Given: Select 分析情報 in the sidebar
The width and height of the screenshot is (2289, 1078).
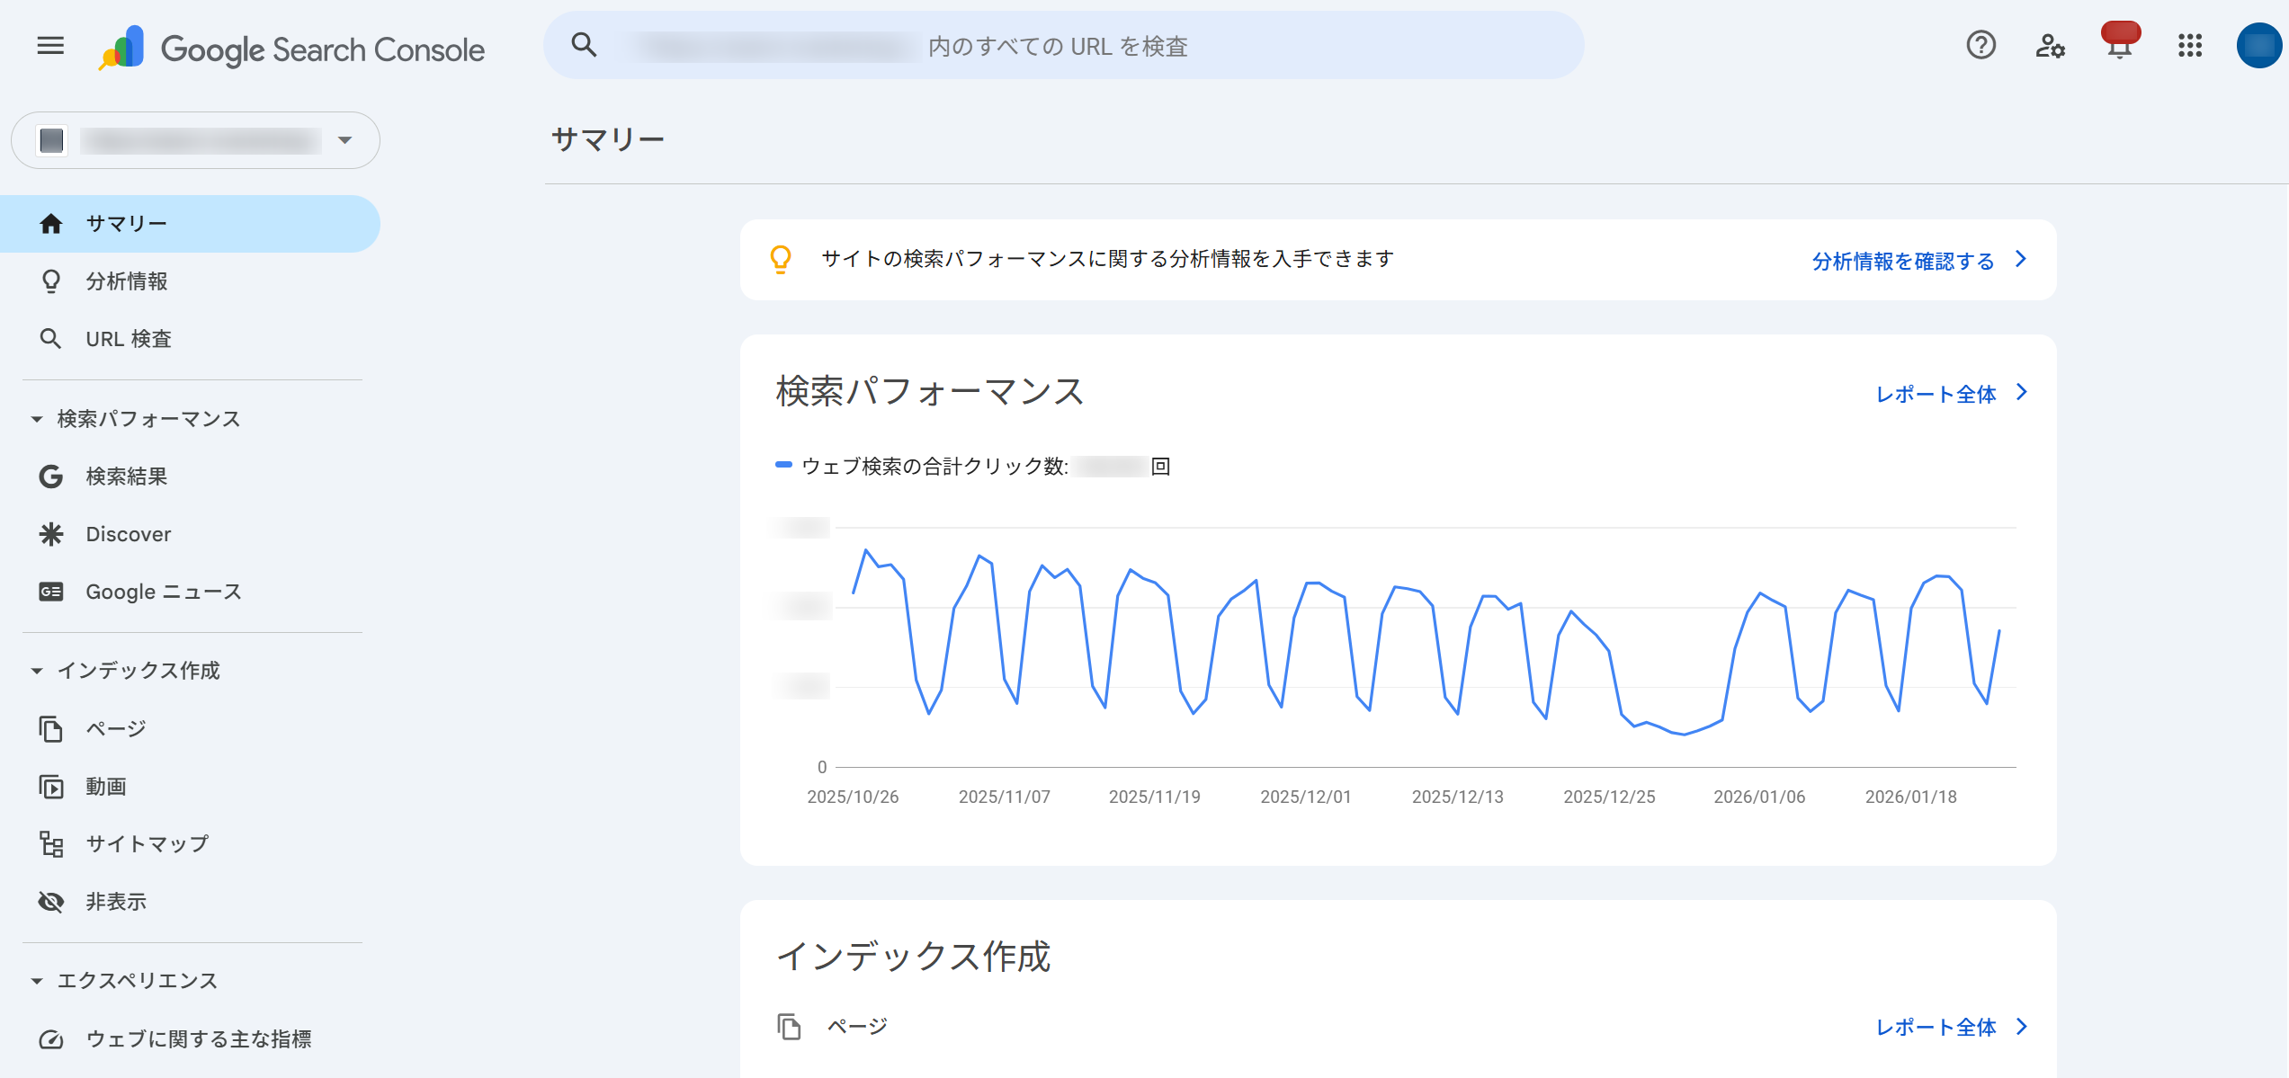Looking at the screenshot, I should point(127,281).
